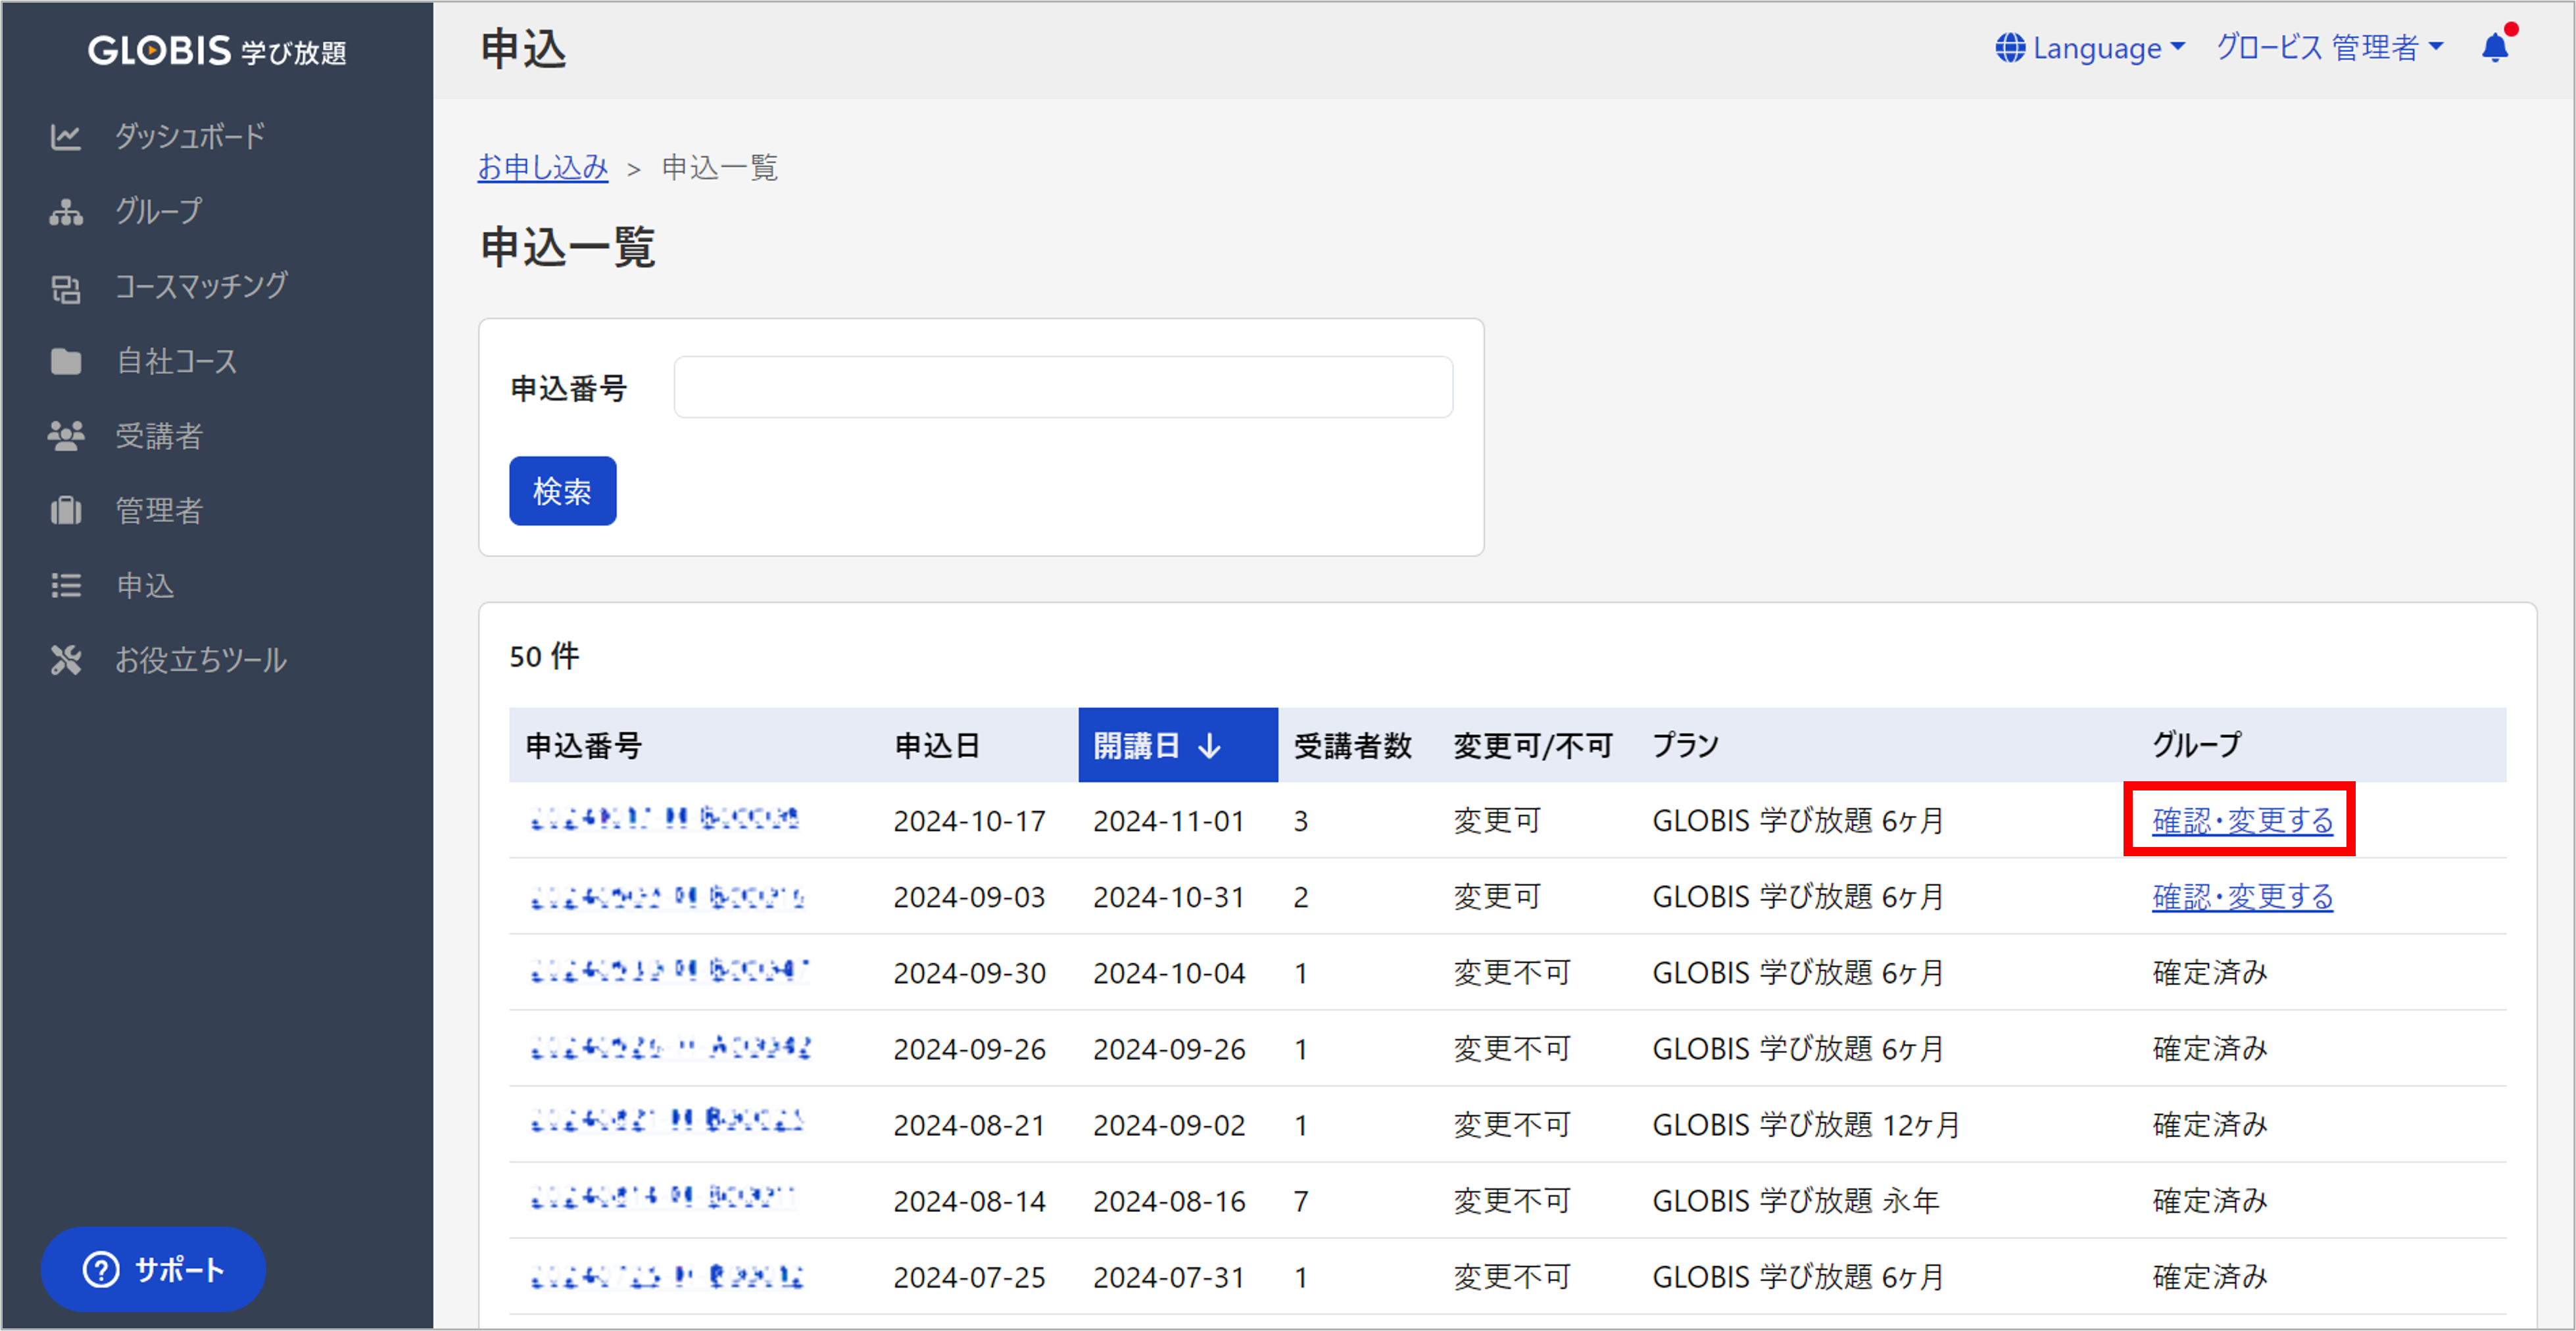Open notifications via the bell icon

tap(2495, 47)
